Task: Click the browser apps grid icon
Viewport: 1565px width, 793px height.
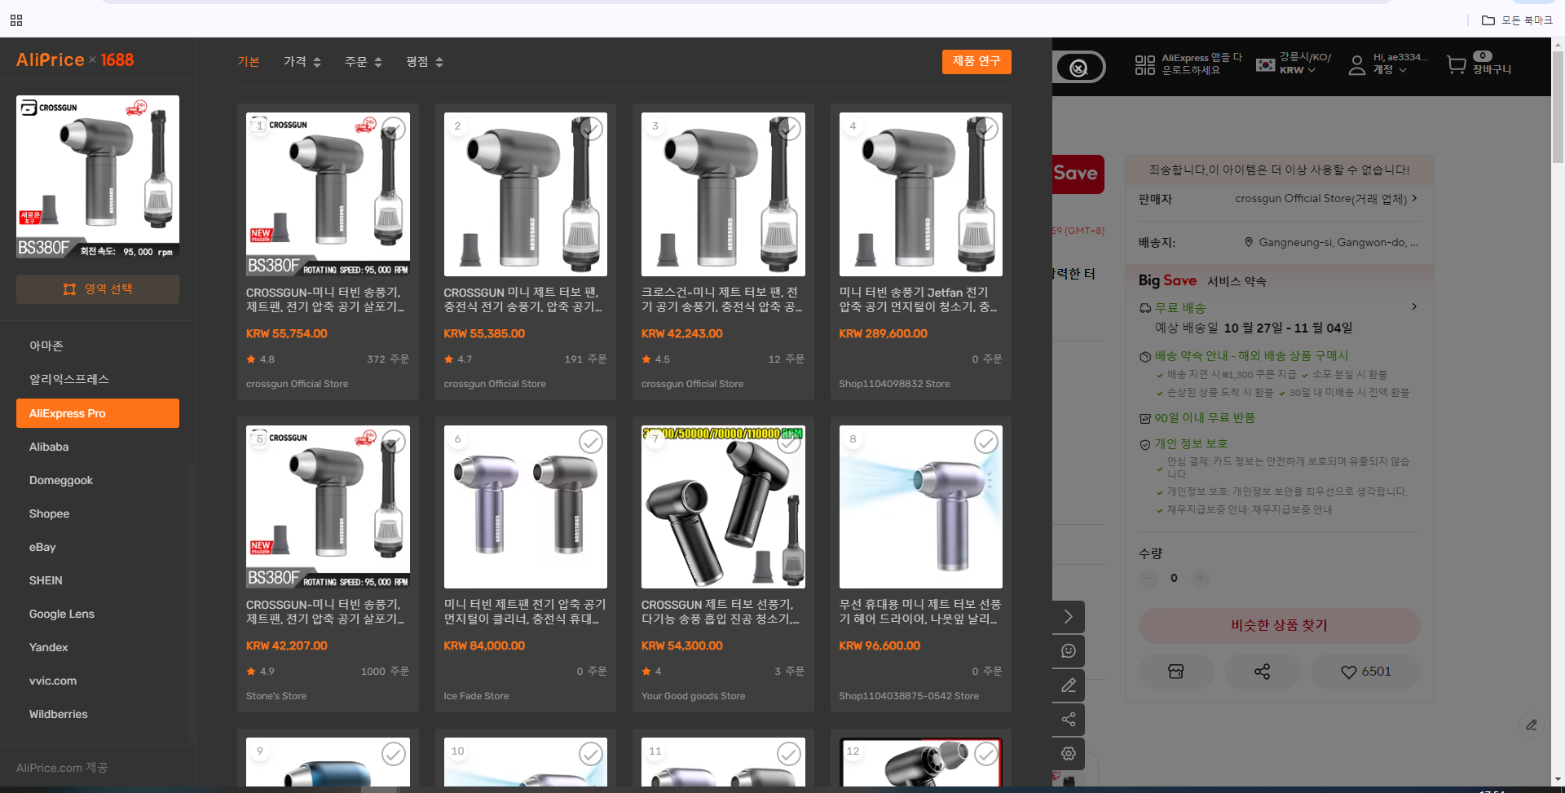Action: tap(16, 20)
